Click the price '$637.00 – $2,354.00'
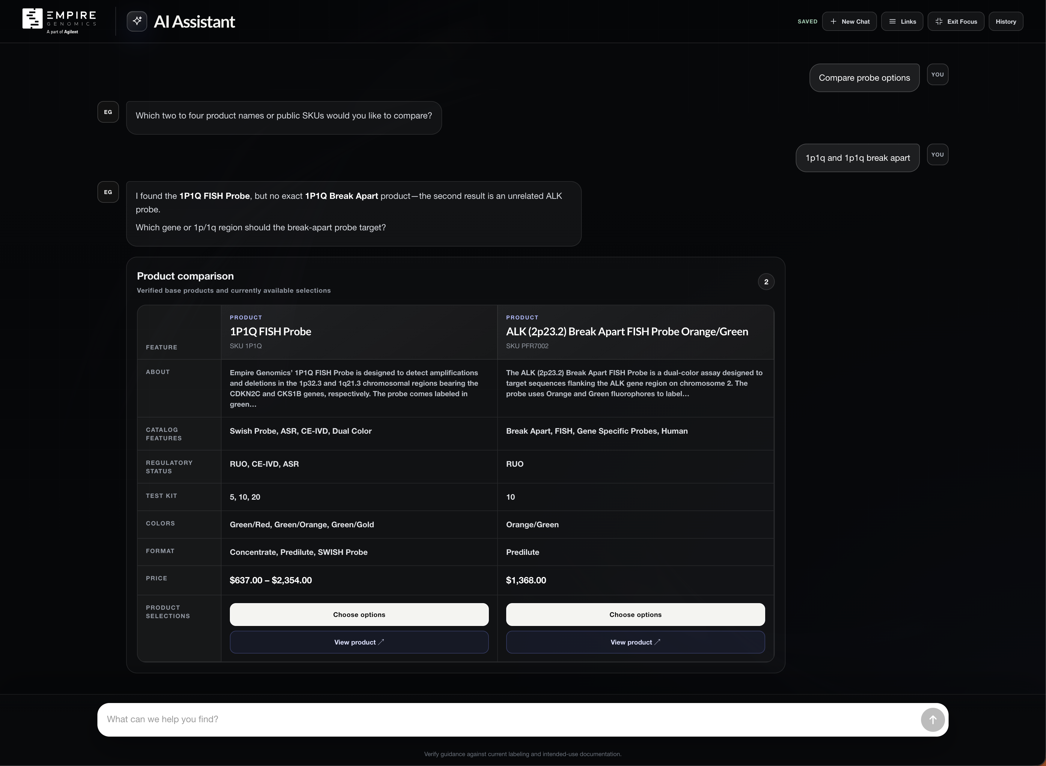 tap(271, 581)
